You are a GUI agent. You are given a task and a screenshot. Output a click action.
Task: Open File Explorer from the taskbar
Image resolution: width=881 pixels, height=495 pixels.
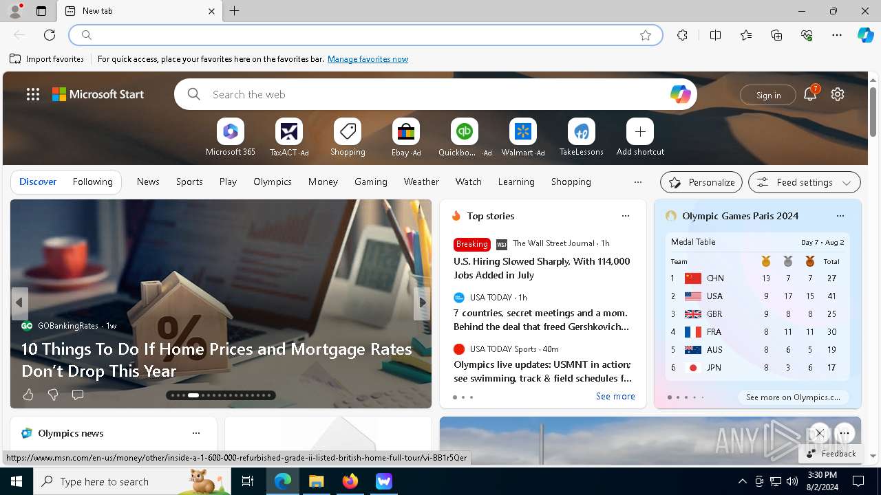[x=316, y=481]
